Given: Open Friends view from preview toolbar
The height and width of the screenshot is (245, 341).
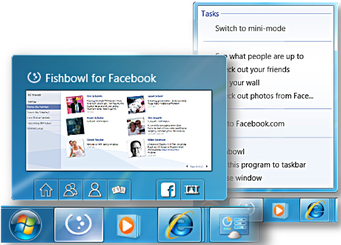Looking at the screenshot, I should [70, 190].
